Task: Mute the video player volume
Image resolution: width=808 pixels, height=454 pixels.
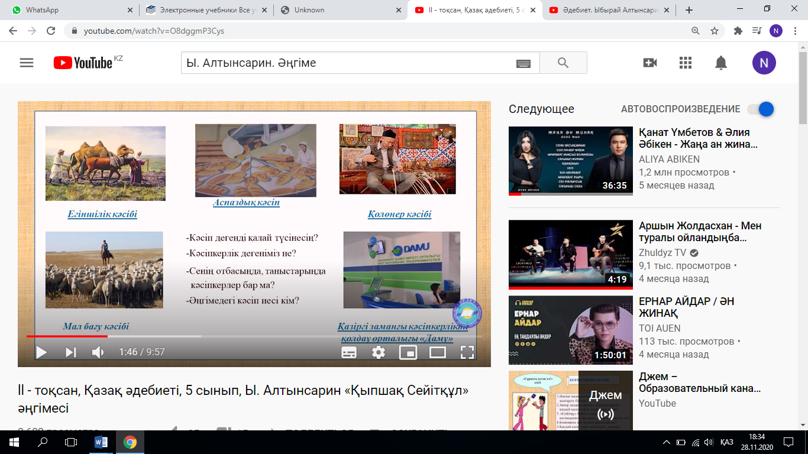Action: click(98, 352)
